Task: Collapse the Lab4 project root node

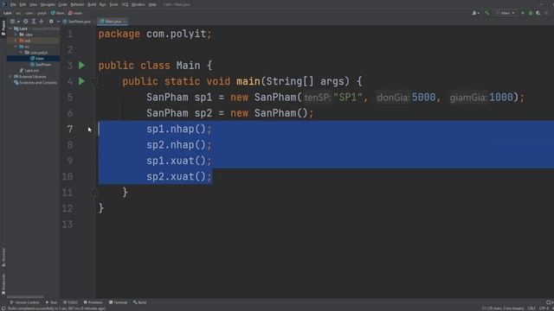Action: coord(10,29)
